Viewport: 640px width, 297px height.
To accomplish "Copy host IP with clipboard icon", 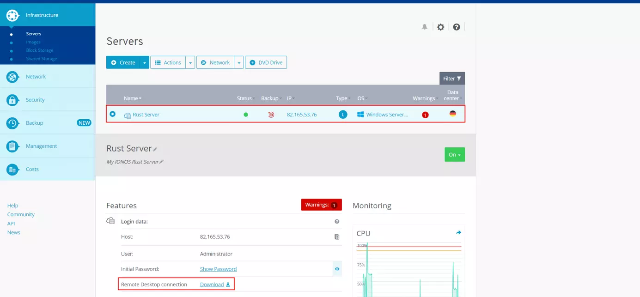I will 337,237.
